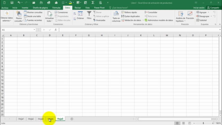Click Subtotal in Esquema group

click(x=202, y=20)
